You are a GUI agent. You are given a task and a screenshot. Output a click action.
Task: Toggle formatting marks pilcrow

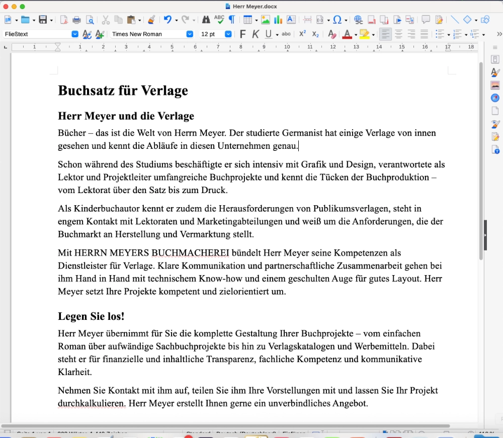pyautogui.click(x=231, y=20)
